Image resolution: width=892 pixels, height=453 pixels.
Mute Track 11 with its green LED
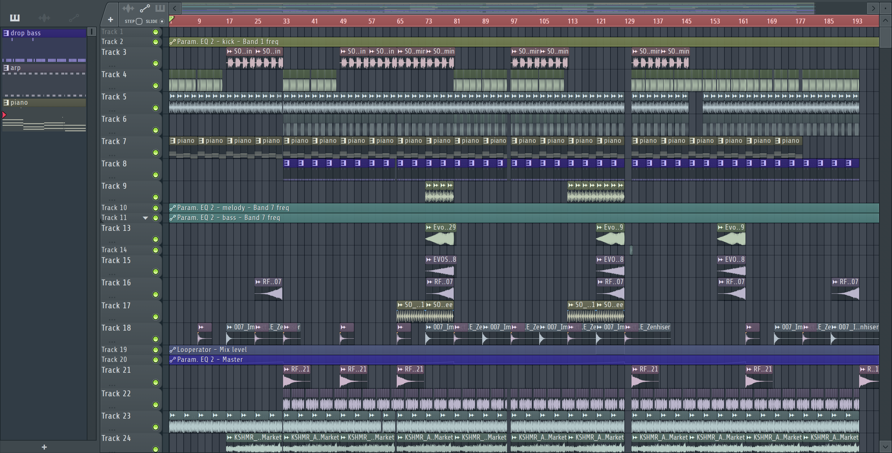click(155, 218)
